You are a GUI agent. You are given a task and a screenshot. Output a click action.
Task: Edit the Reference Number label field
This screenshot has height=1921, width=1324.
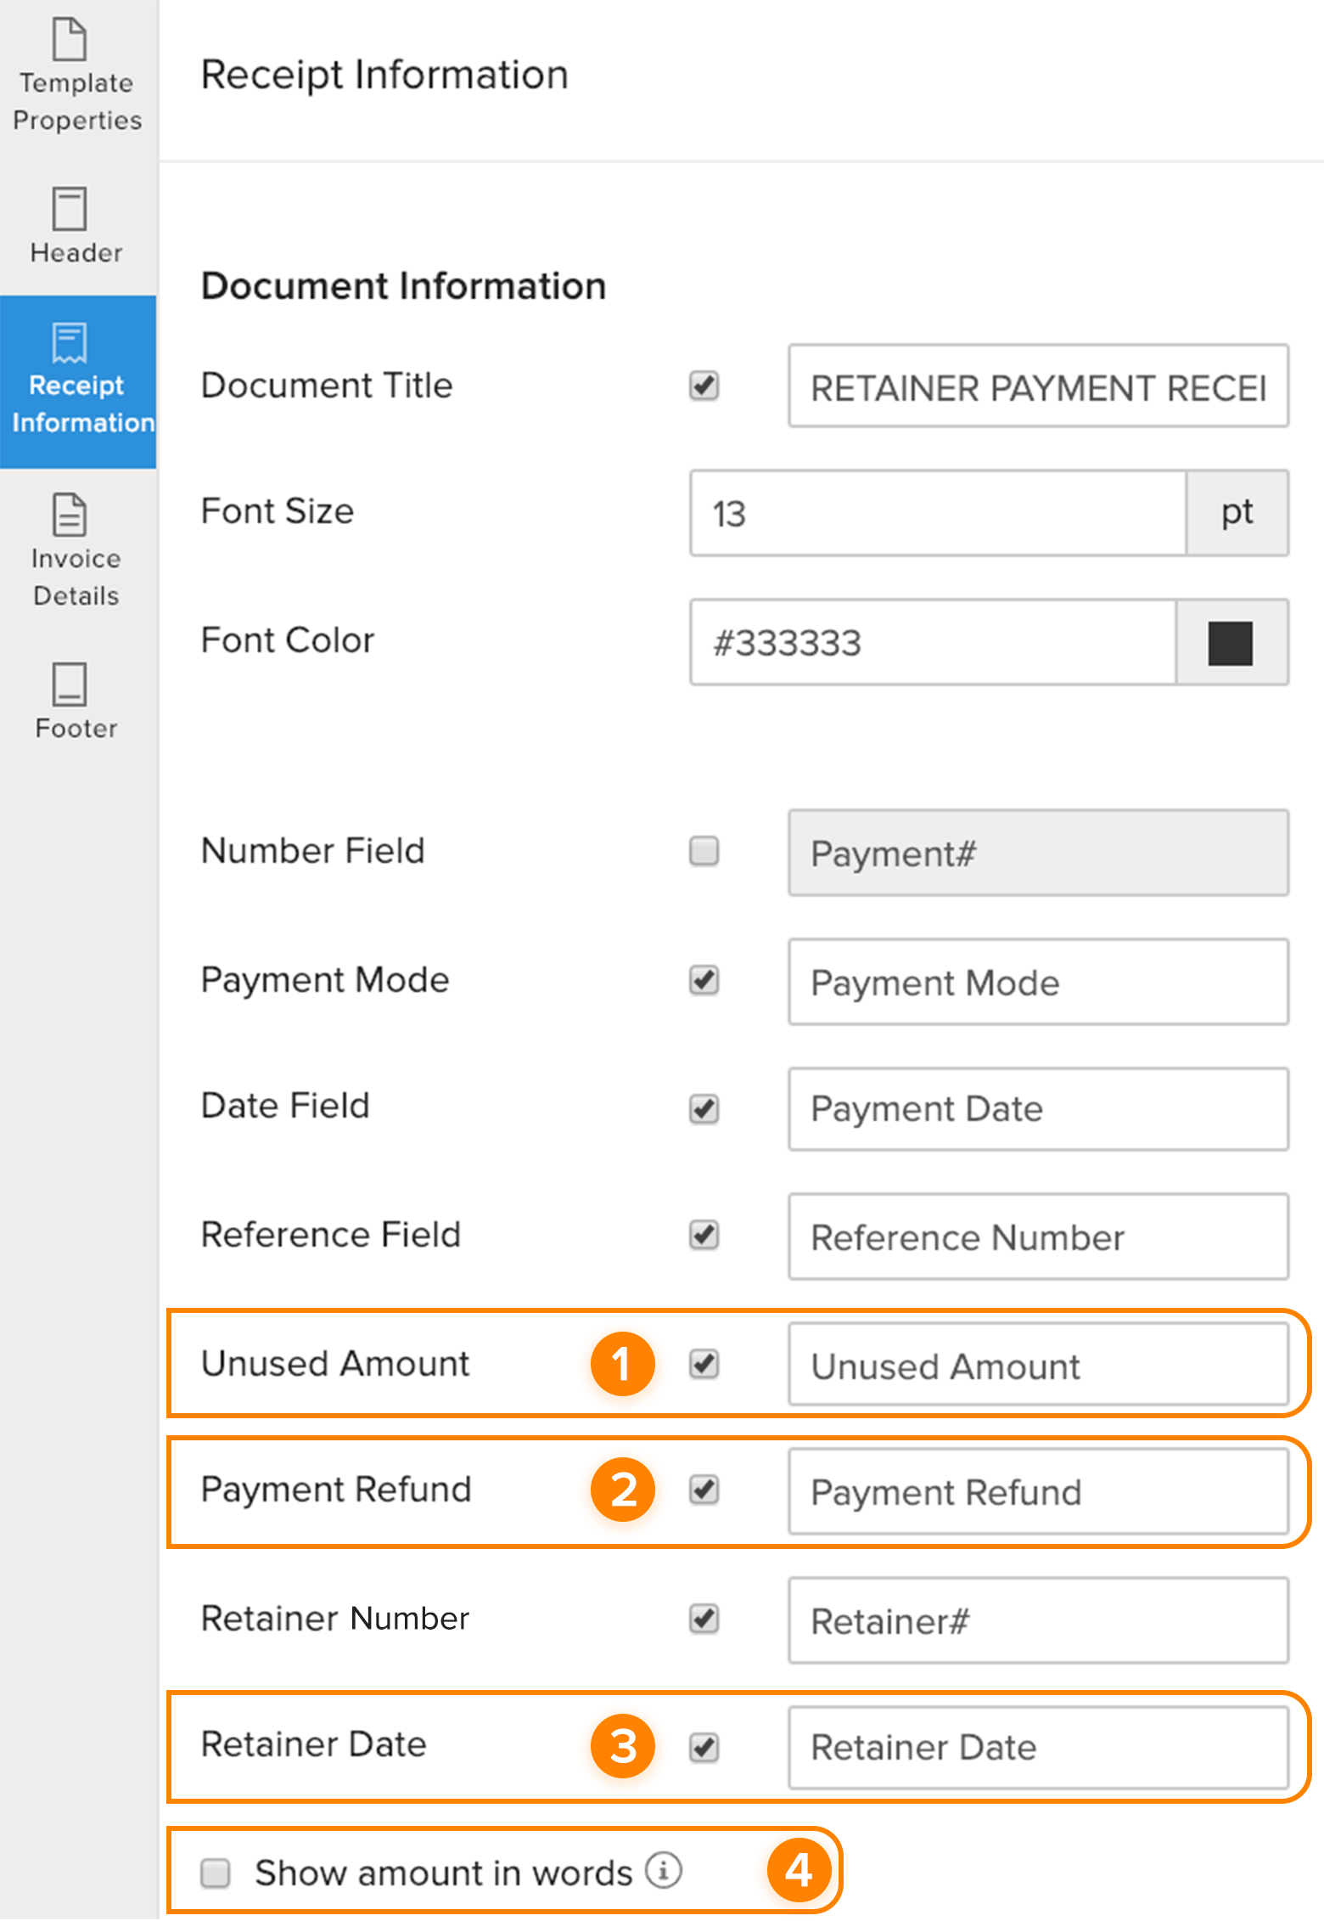click(1037, 1237)
